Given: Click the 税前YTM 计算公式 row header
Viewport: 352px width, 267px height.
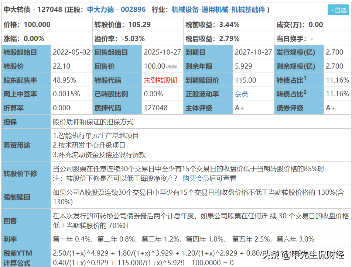Looking at the screenshot, I should [26, 257].
